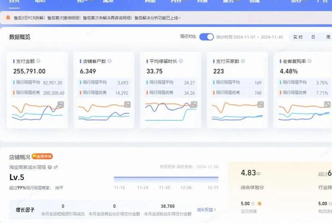Click 同行同层平均 82,901.20 row
The width and height of the screenshot is (332, 223).
pos(37,83)
